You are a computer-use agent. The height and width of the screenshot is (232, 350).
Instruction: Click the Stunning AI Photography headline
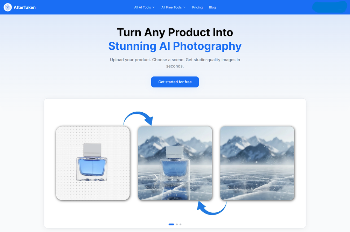click(175, 46)
